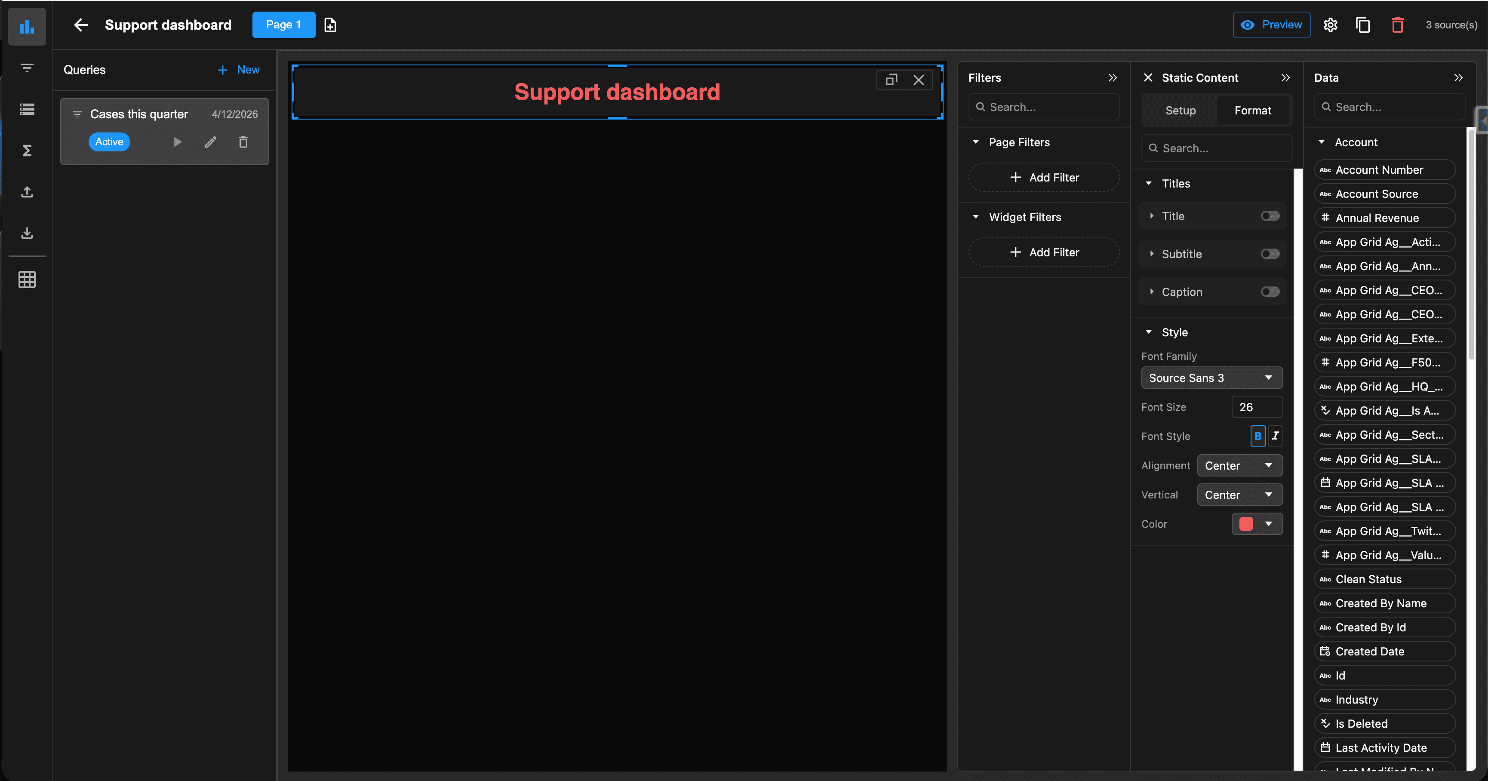Collapse the Page Filters section
The height and width of the screenshot is (781, 1488).
(x=976, y=142)
